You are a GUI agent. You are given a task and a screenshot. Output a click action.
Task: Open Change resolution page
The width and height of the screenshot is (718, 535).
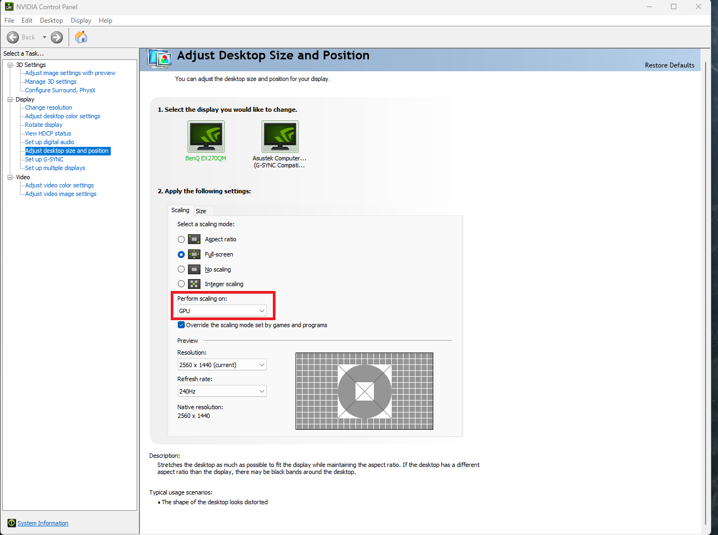pos(49,107)
